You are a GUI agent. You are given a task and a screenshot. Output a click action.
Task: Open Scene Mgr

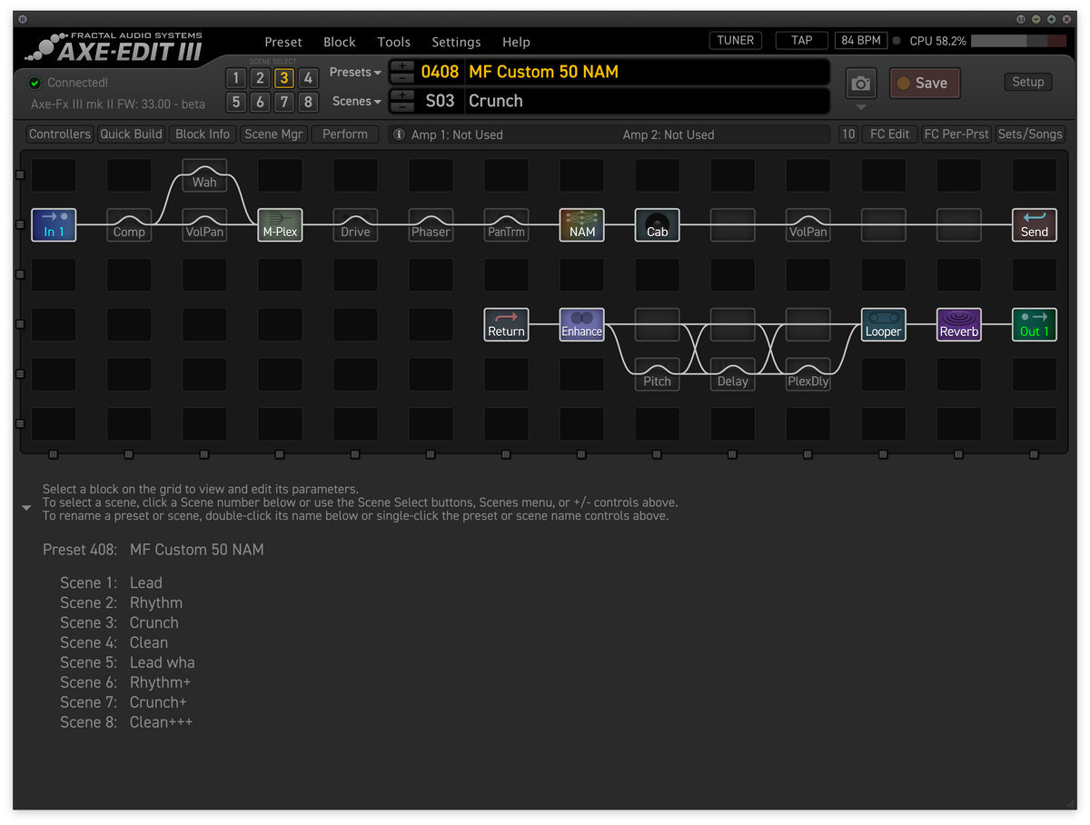pos(273,134)
